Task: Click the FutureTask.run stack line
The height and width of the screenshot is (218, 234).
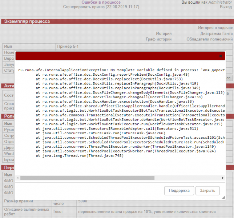Action: tap(100, 133)
